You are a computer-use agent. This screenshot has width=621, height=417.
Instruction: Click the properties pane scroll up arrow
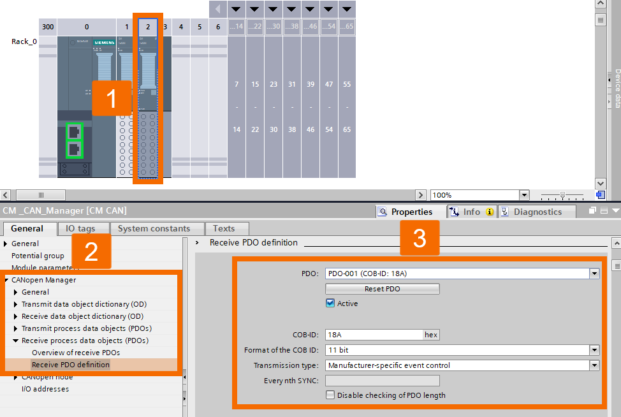click(617, 242)
